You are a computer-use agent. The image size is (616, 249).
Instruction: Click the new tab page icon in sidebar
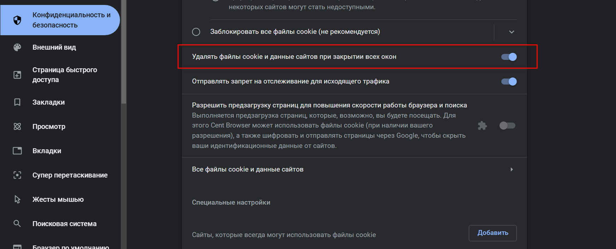coord(17,75)
